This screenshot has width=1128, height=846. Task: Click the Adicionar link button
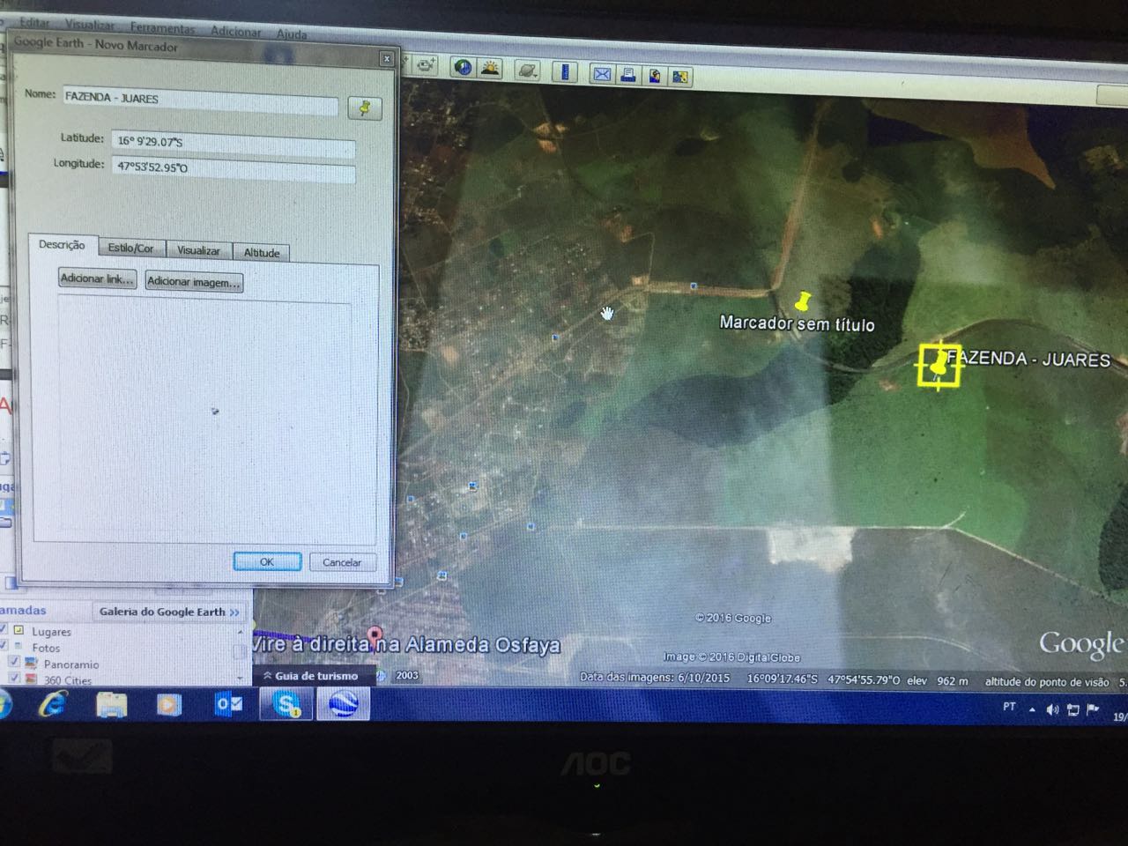coord(97,278)
